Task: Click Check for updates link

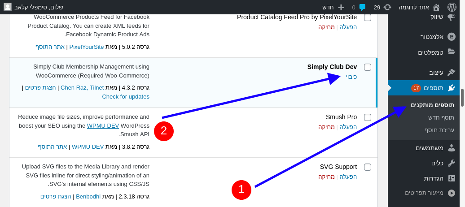Action: point(126,96)
